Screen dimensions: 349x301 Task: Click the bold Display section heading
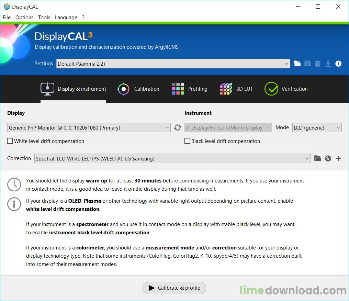pos(16,113)
